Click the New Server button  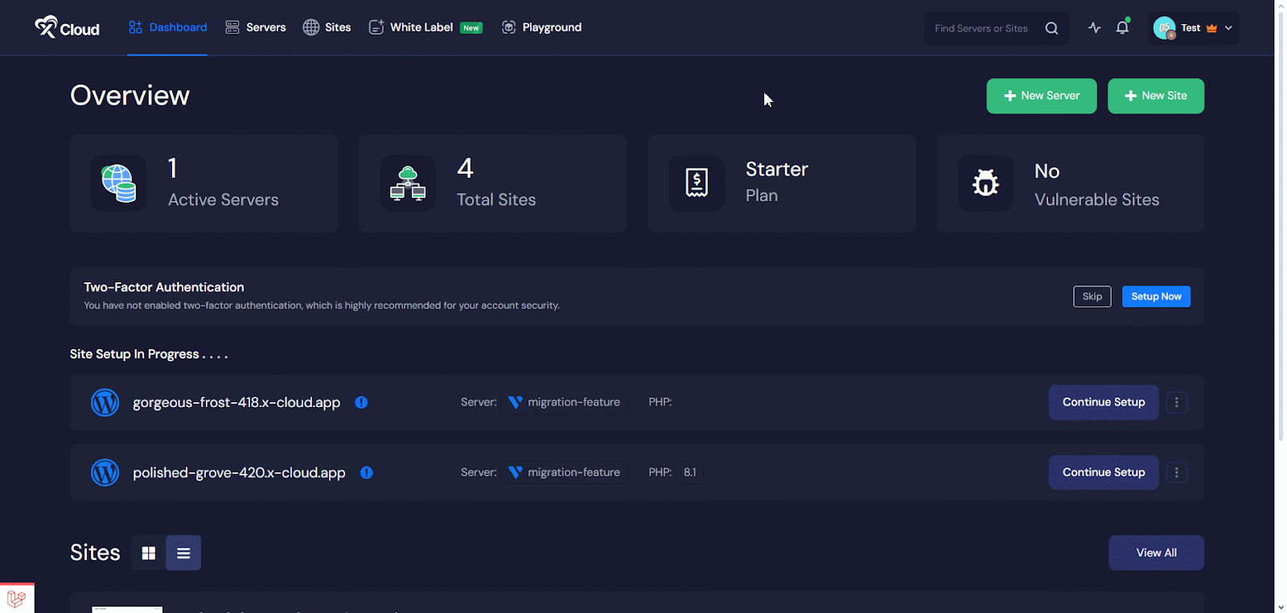(1041, 96)
